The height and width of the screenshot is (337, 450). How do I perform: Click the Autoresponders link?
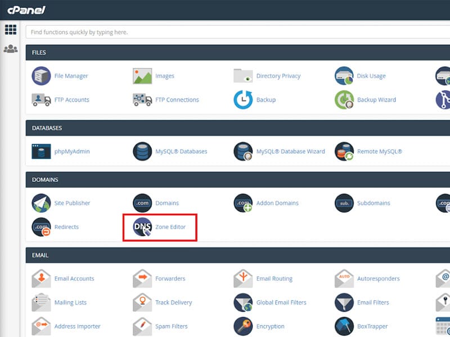coord(379,279)
